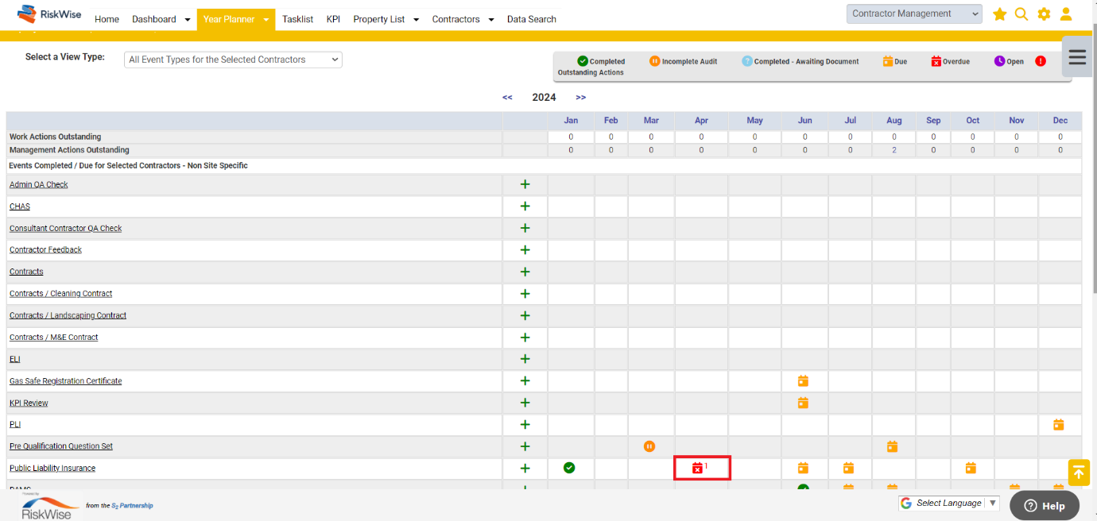1097x521 pixels.
Task: Open the Select a View Type dropdown
Action: (233, 60)
